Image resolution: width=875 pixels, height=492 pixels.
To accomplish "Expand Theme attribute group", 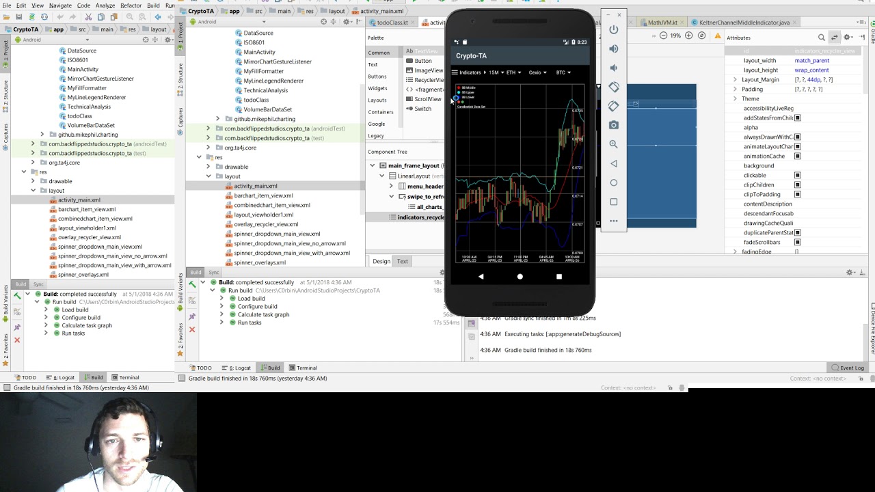I will coord(735,99).
